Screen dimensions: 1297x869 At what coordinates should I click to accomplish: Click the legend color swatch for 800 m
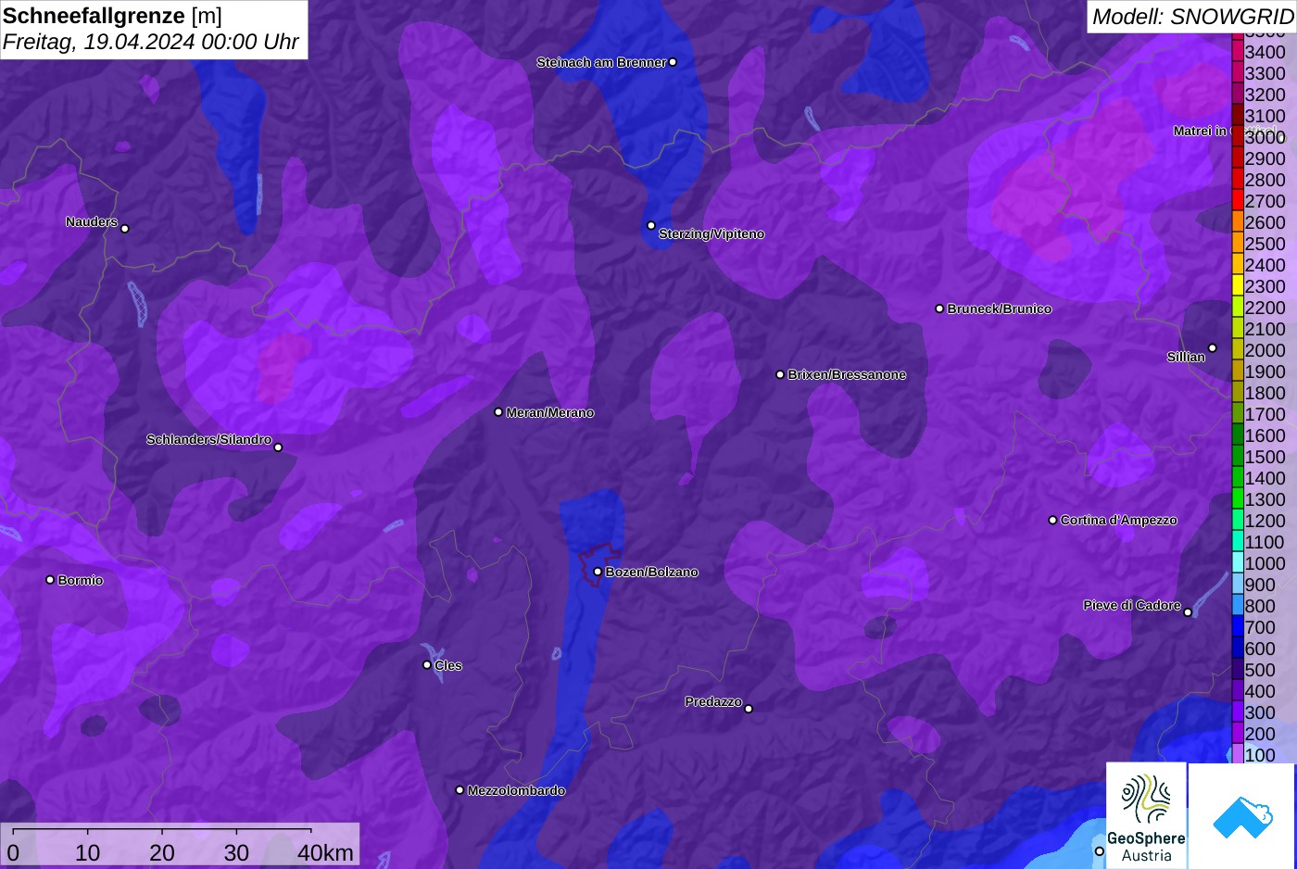coord(1238,606)
